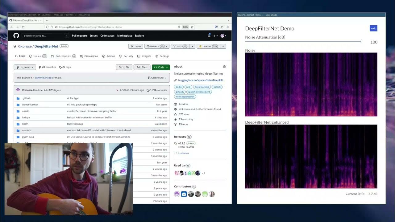
Task: Click the Noisy spectrogram in the demo
Action: pyautogui.click(x=311, y=84)
